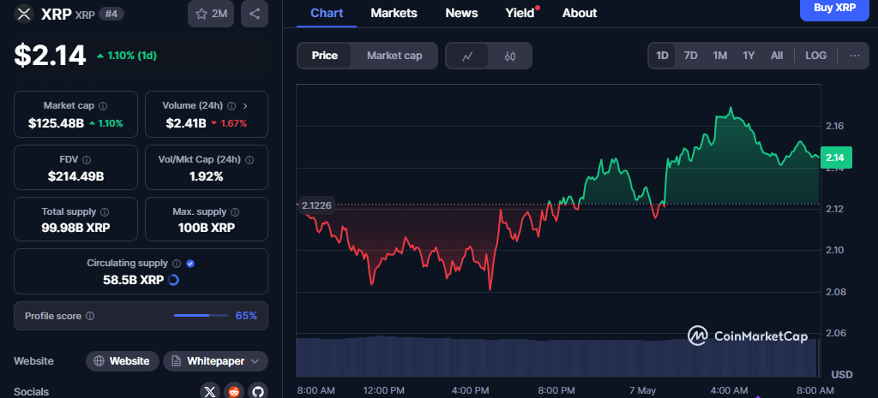Click the XRP logo icon
This screenshot has width=878, height=398.
(x=23, y=14)
